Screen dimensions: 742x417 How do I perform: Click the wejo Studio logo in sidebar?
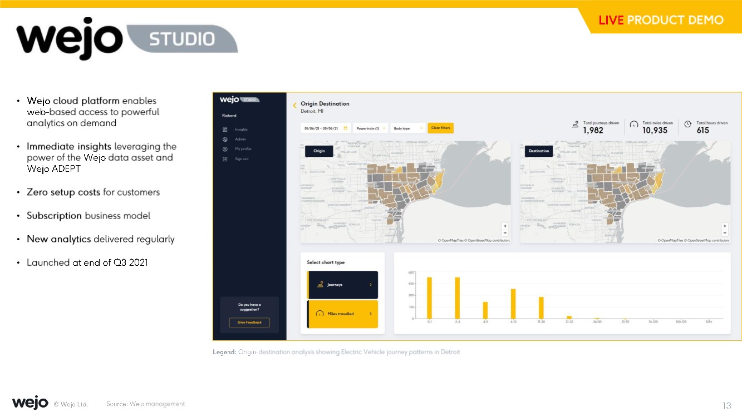(239, 100)
